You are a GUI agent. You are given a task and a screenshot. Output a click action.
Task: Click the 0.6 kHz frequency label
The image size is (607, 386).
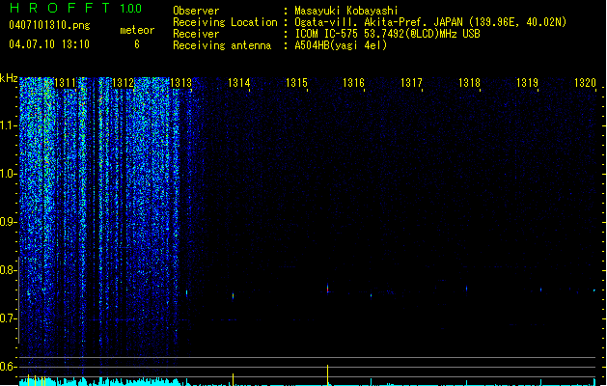click(9, 367)
